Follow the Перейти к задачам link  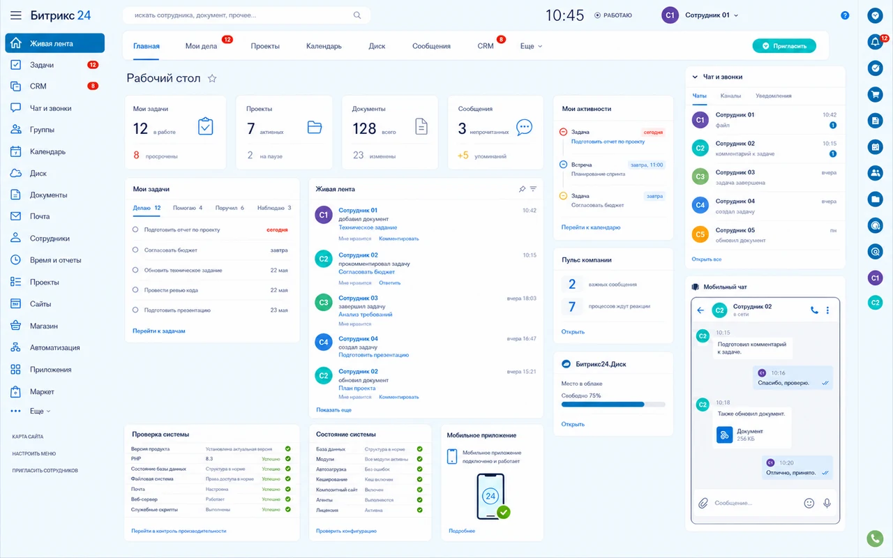tap(158, 331)
